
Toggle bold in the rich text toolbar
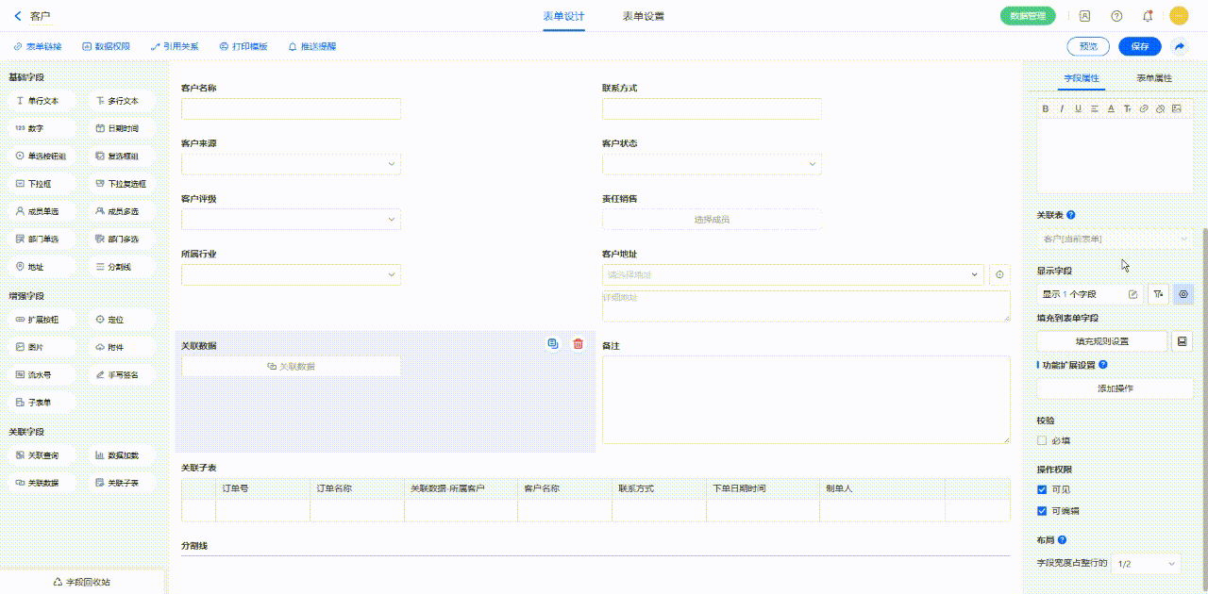point(1046,108)
